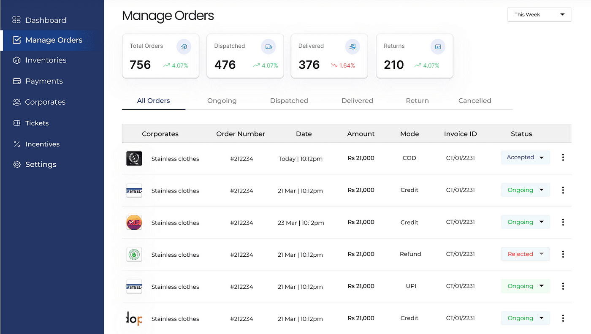Click the Delivered stat card icon
This screenshot has height=334, width=591.
tap(352, 47)
